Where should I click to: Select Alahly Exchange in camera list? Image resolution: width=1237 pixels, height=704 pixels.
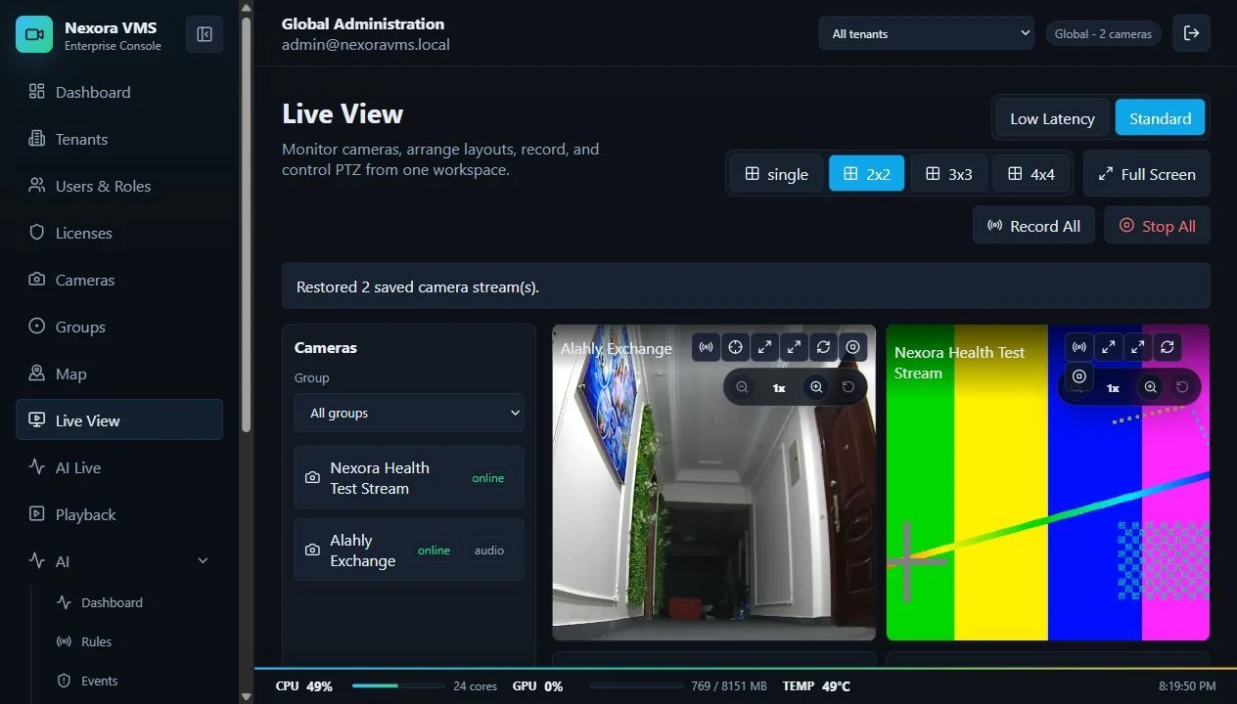point(409,550)
